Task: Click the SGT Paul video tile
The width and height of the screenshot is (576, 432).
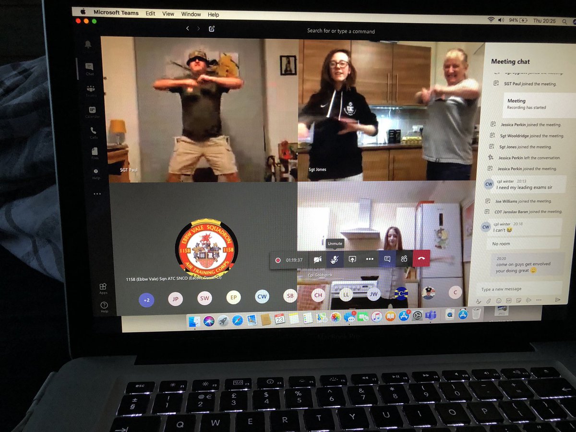Action: tap(200, 109)
